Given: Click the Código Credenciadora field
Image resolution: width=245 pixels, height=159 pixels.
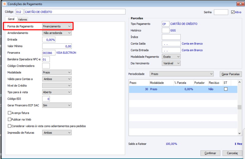Looking at the screenshot, I should point(46,66).
